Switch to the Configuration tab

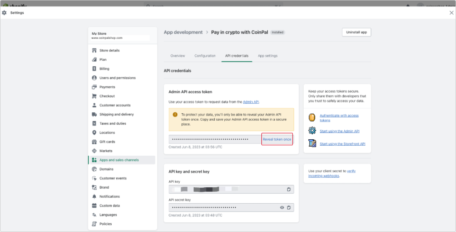click(x=205, y=56)
